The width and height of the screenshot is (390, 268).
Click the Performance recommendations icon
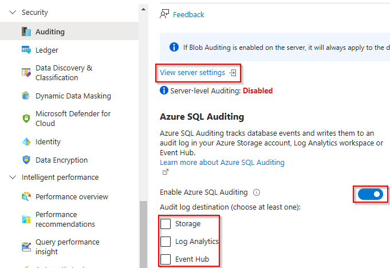tap(26, 219)
